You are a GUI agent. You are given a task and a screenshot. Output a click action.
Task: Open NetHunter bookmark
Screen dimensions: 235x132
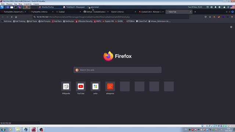pos(69,21)
